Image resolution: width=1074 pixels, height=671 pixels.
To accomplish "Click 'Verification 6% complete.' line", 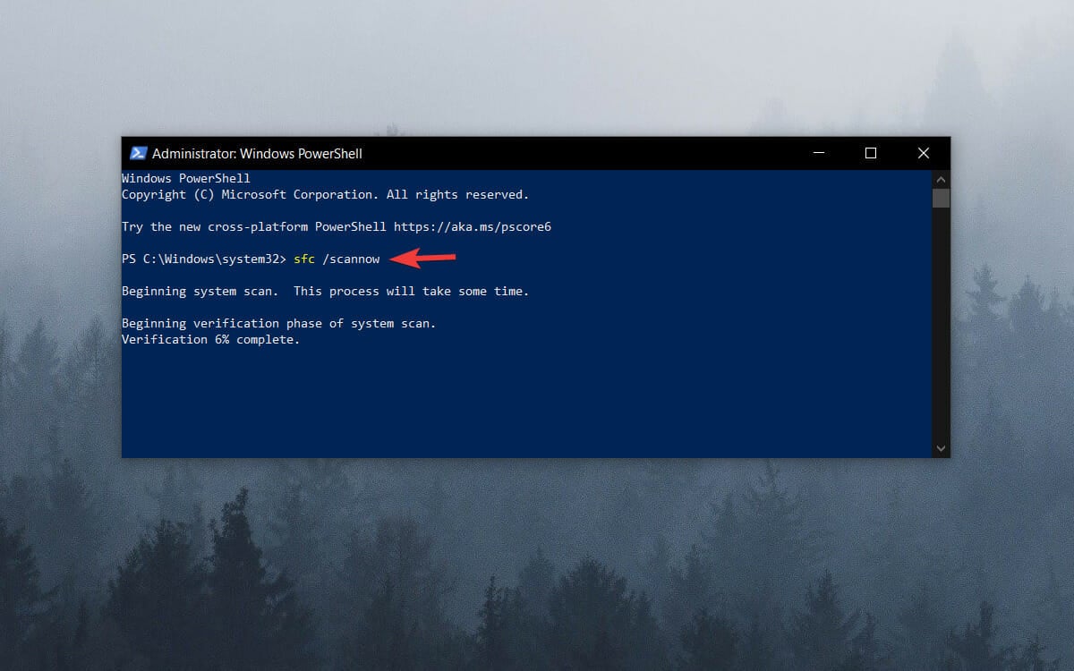I will [211, 339].
